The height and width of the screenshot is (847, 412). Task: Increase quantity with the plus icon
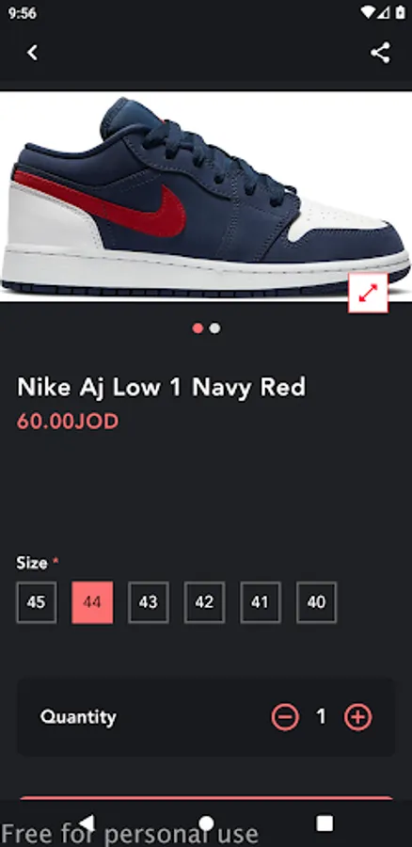tap(358, 717)
